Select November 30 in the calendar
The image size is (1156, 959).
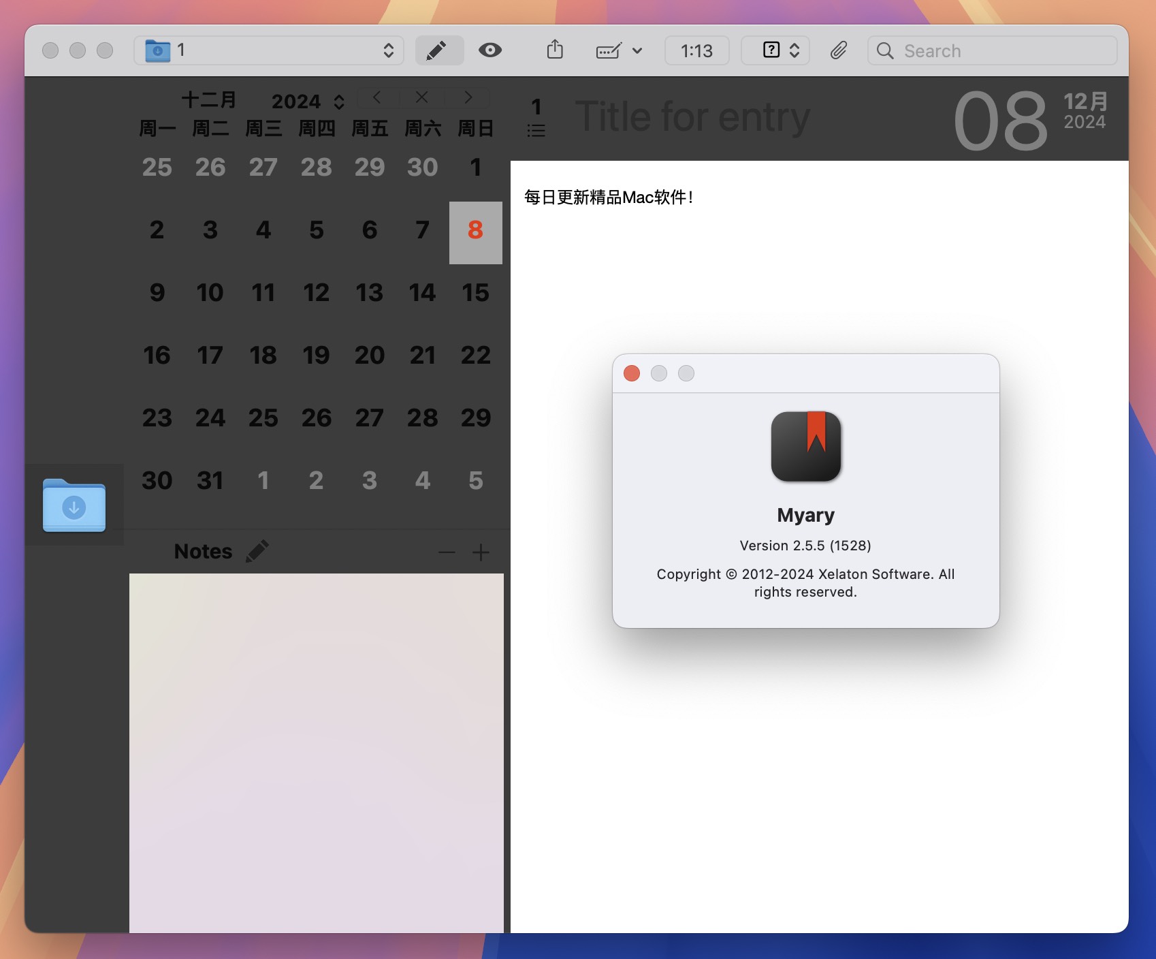[422, 168]
